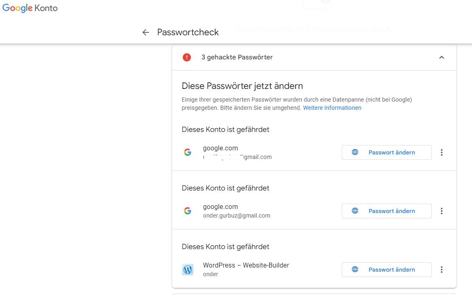Select the 3 gehackte Passwörter header text
The height and width of the screenshot is (295, 472).
[237, 57]
